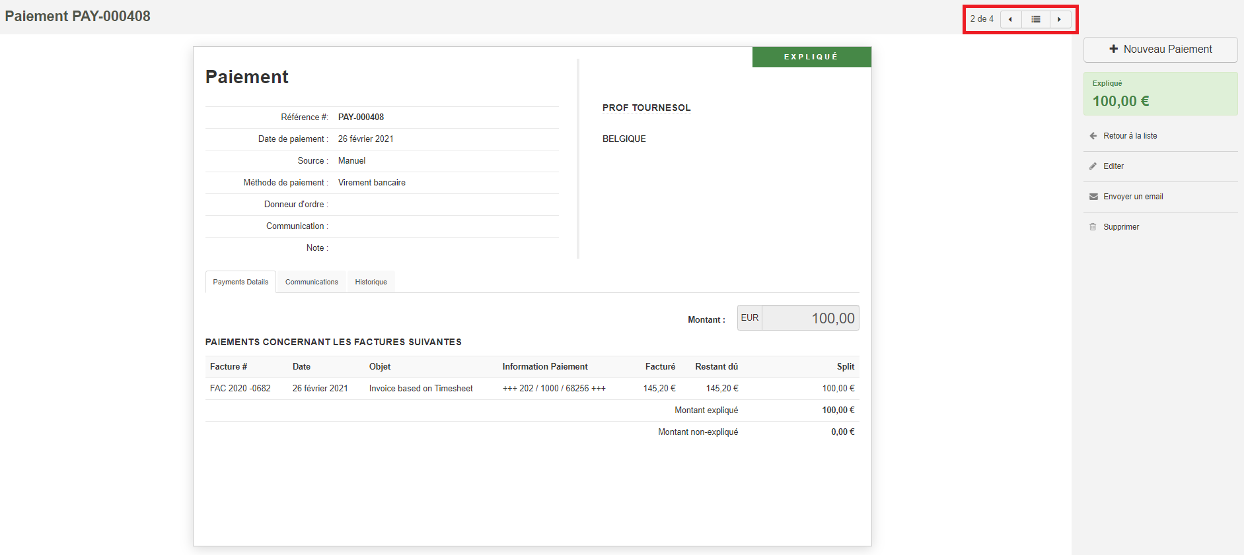Click the EXPLIQUÉ status ribbon
This screenshot has height=555, width=1244.
(811, 57)
